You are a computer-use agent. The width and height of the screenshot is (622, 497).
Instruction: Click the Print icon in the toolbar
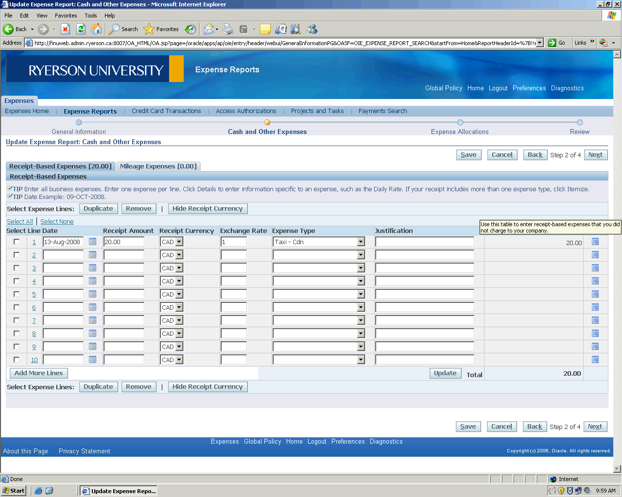tap(228, 29)
